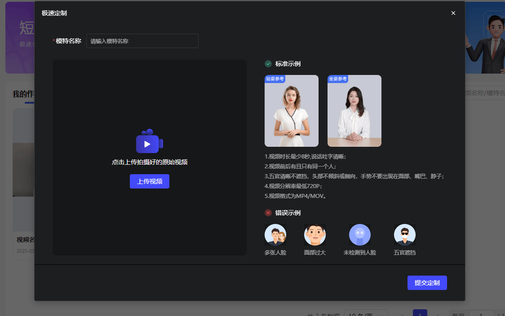Open the 站姿参考 standing example image
Image resolution: width=505 pixels, height=316 pixels.
click(292, 111)
